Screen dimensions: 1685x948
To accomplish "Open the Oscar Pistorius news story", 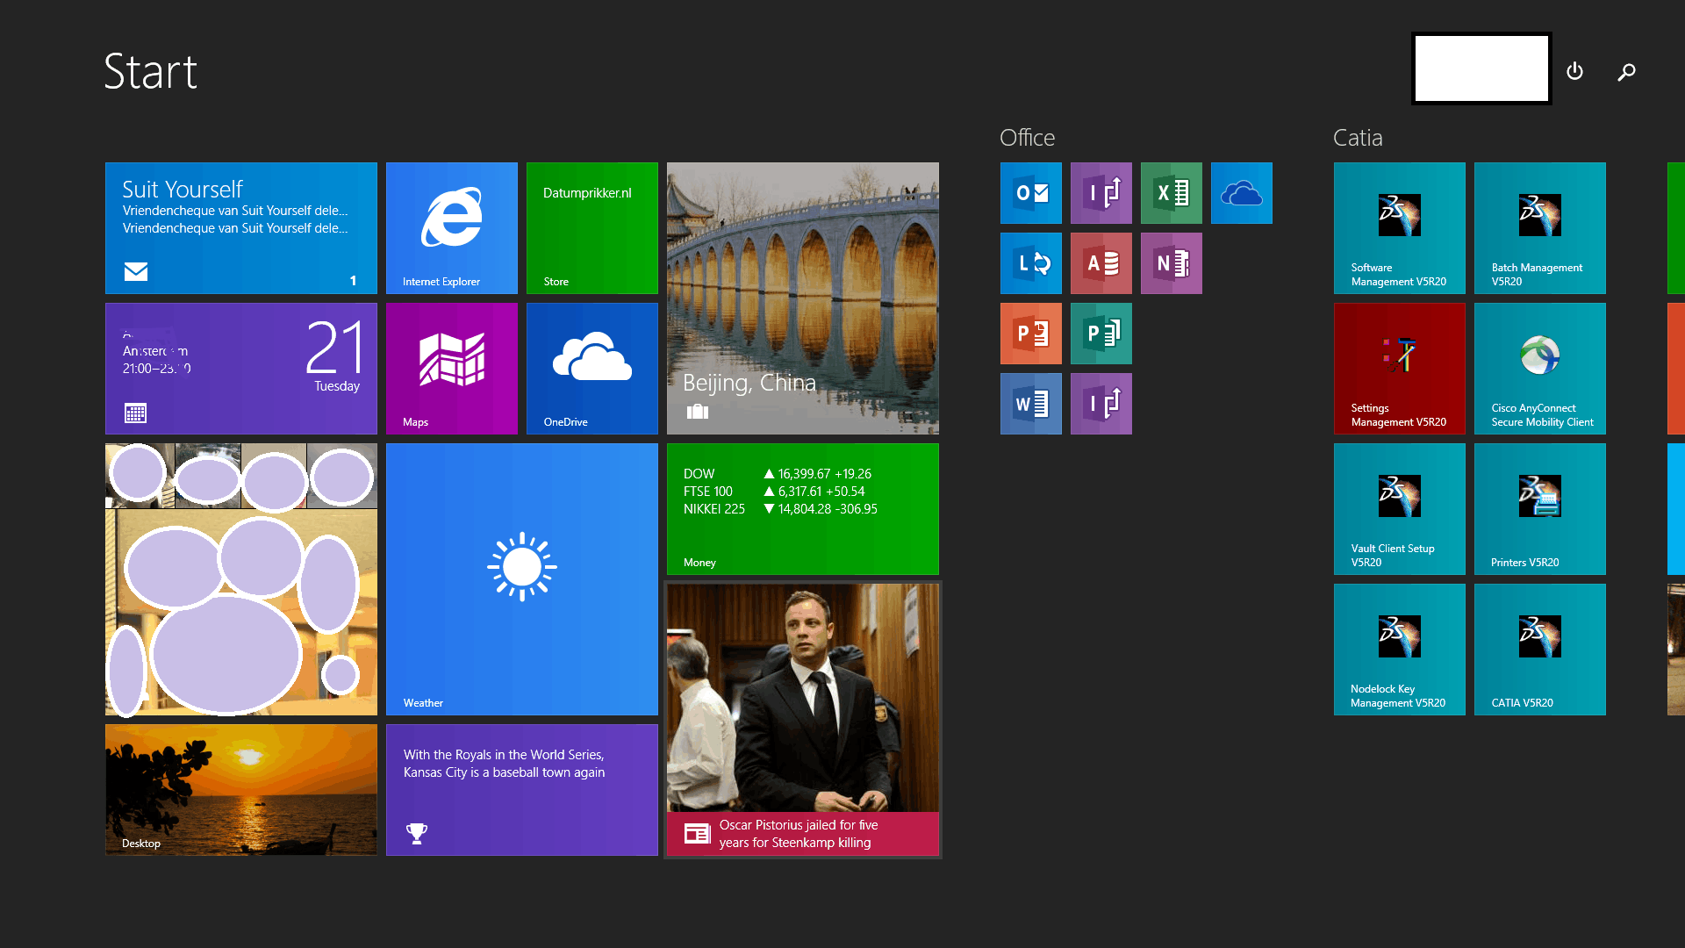I will (x=802, y=719).
